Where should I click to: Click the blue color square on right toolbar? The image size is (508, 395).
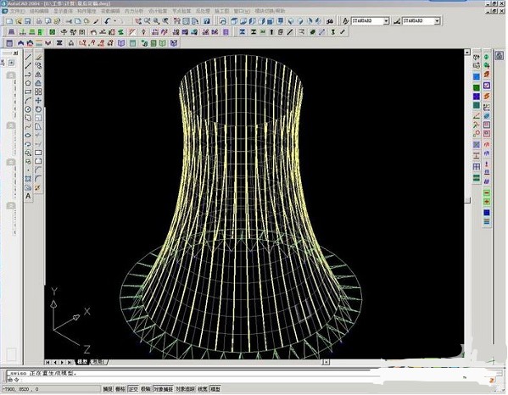click(x=477, y=77)
